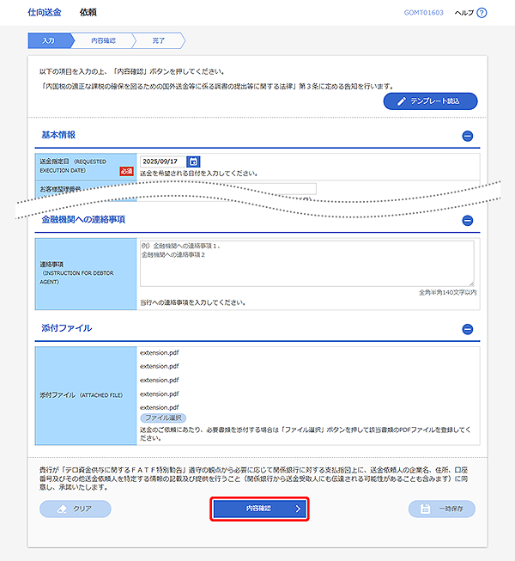Viewport: 515px width, 561px height.
Task: Click the 添付ファイル section heading
Action: [67, 328]
